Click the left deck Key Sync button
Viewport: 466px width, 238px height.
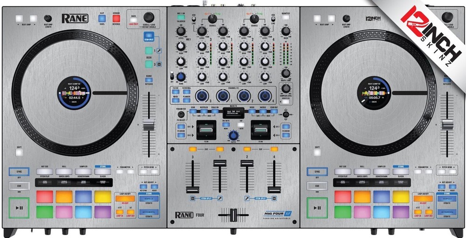pos(144,186)
